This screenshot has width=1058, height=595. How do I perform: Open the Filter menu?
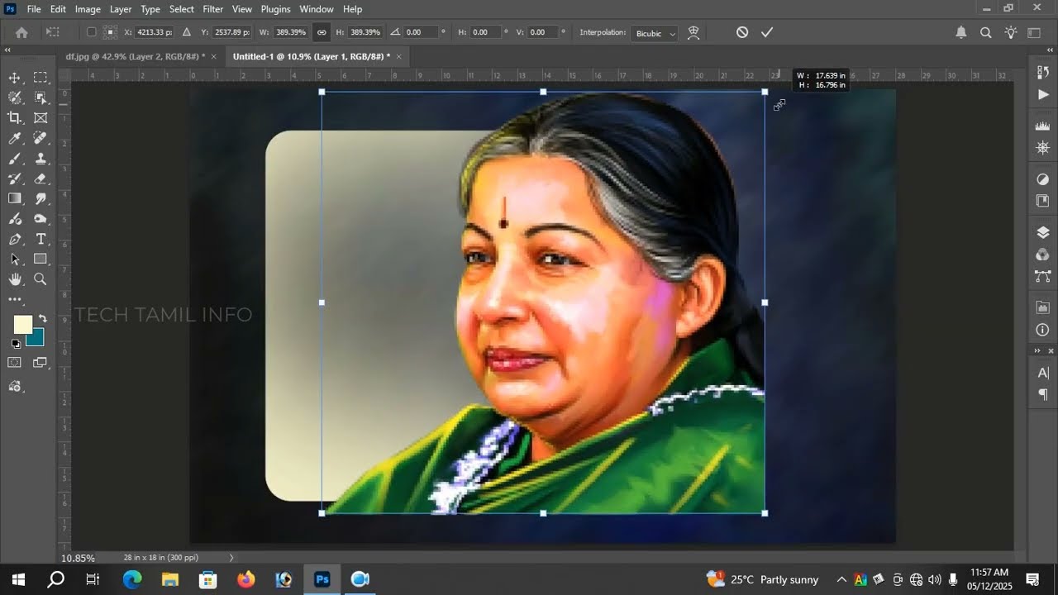[x=213, y=9]
